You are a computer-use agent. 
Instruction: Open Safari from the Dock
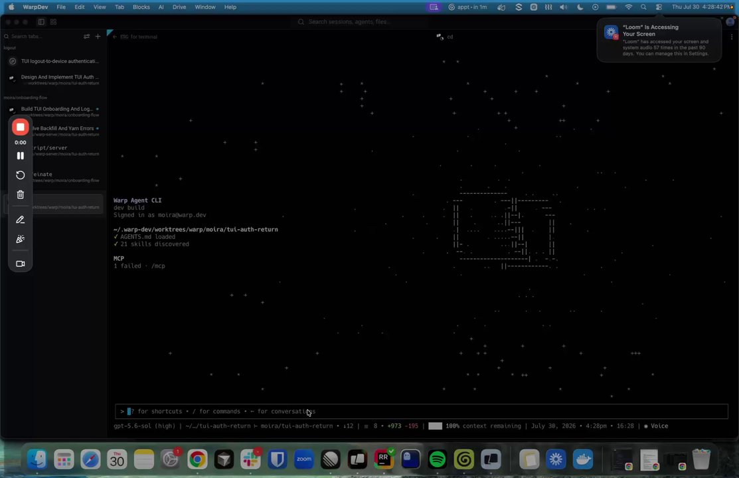[90, 459]
